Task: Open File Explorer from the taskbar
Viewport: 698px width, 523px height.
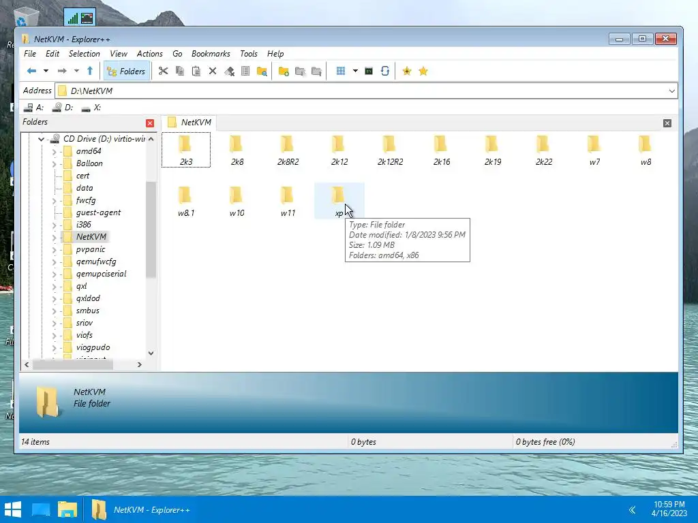Action: click(x=67, y=509)
